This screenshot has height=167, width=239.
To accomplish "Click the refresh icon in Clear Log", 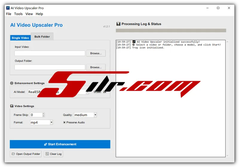I will pyautogui.click(x=47, y=154).
